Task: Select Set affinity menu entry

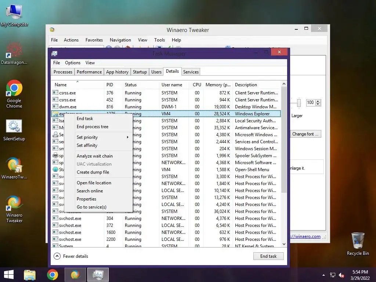Action: tap(103, 145)
